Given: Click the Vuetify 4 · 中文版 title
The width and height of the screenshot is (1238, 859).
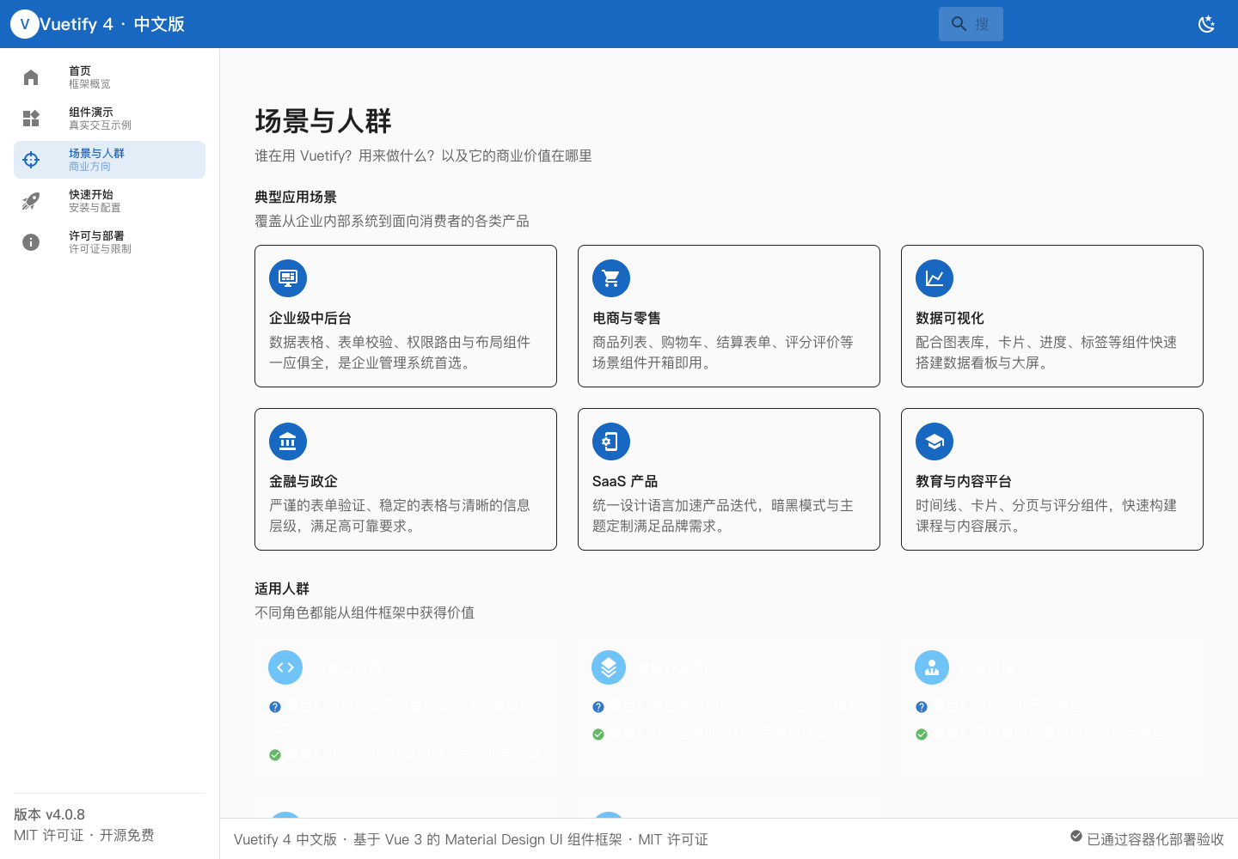Looking at the screenshot, I should (113, 24).
